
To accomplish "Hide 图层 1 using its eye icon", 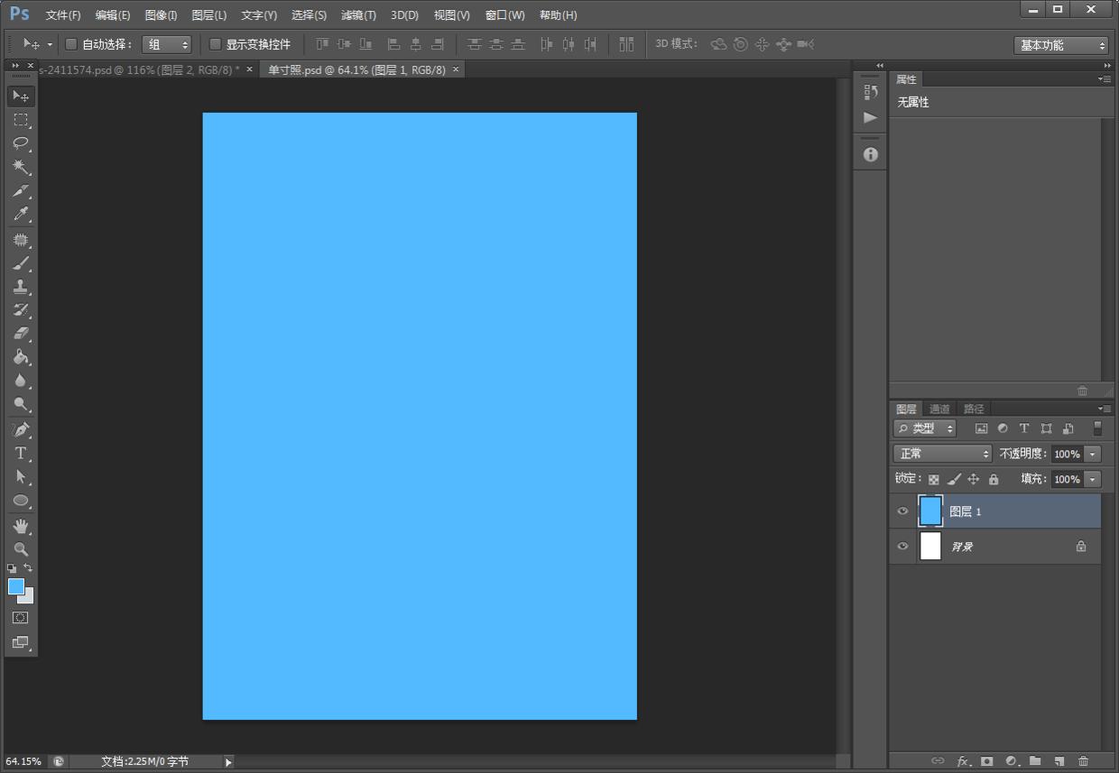I will pyautogui.click(x=902, y=511).
